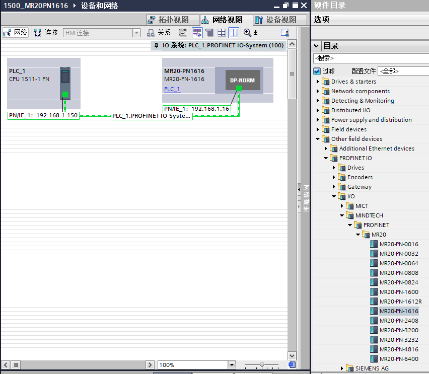Select the MR20-PN-2408 module icon
This screenshot has width=429, height=374.
374,321
